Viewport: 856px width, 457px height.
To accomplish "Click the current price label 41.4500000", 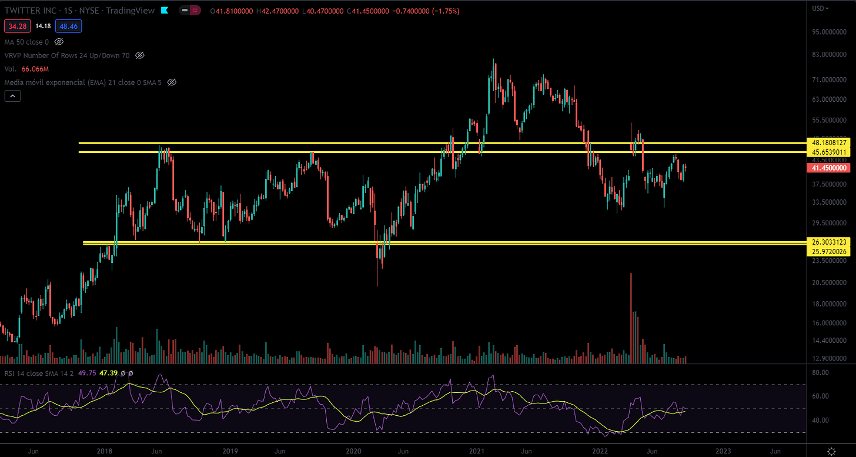I will click(829, 168).
